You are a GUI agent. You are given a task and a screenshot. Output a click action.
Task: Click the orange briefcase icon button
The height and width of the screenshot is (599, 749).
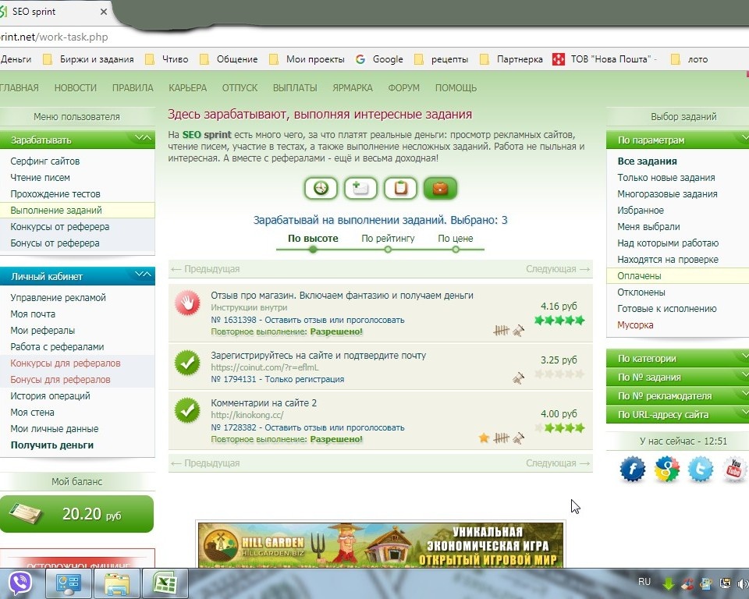coord(440,188)
